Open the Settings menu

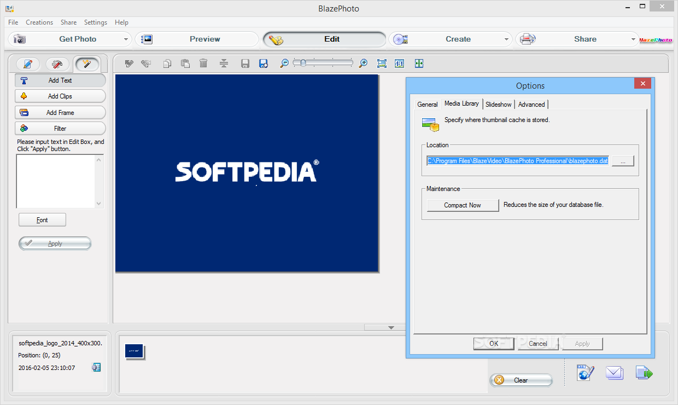coord(96,22)
